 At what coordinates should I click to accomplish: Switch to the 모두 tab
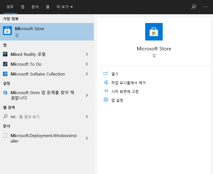10,7
